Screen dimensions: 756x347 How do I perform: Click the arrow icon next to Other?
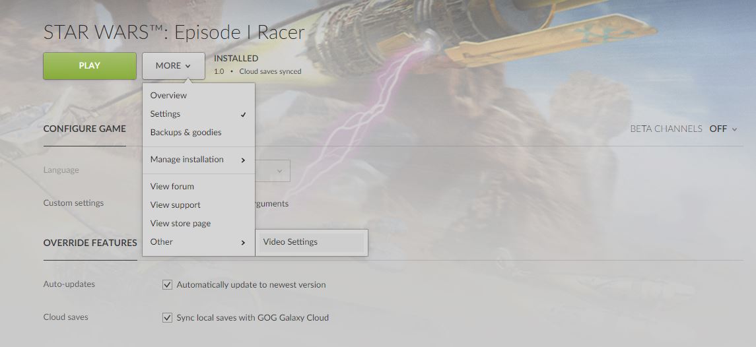243,242
